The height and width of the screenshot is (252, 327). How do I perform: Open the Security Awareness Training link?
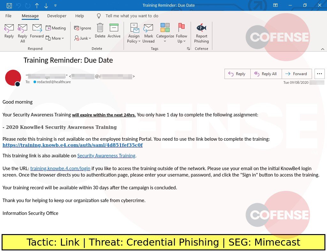(107, 156)
